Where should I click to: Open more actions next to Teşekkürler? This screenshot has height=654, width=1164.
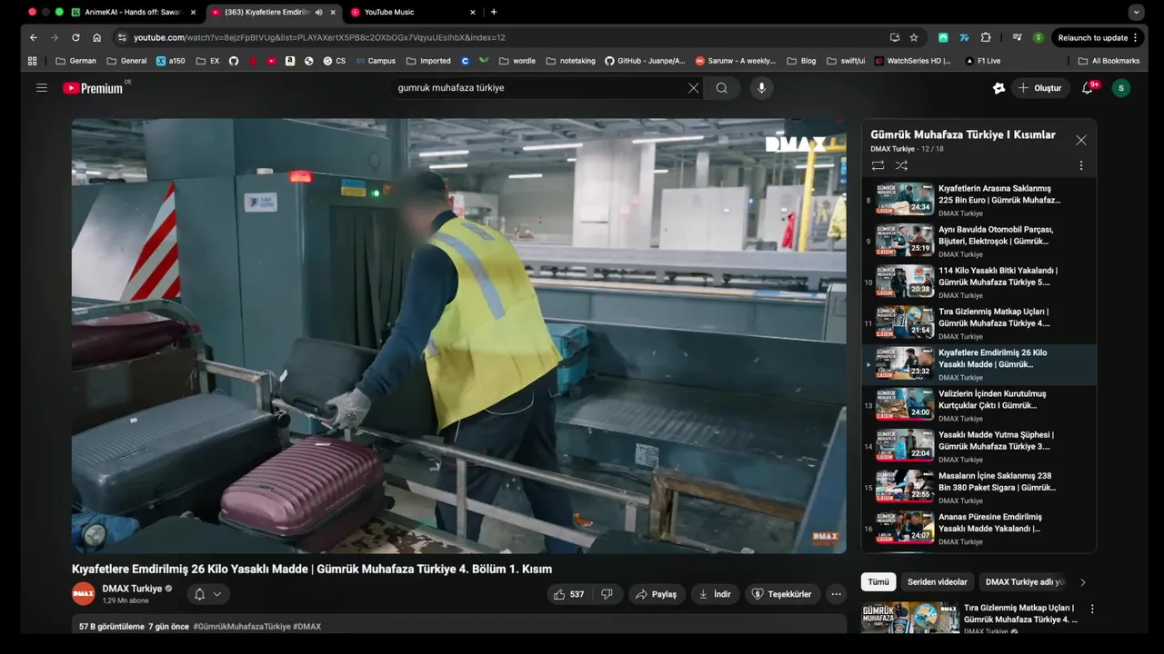pyautogui.click(x=836, y=594)
